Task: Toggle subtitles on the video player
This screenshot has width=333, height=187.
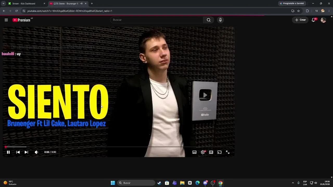Action: (x=194, y=152)
